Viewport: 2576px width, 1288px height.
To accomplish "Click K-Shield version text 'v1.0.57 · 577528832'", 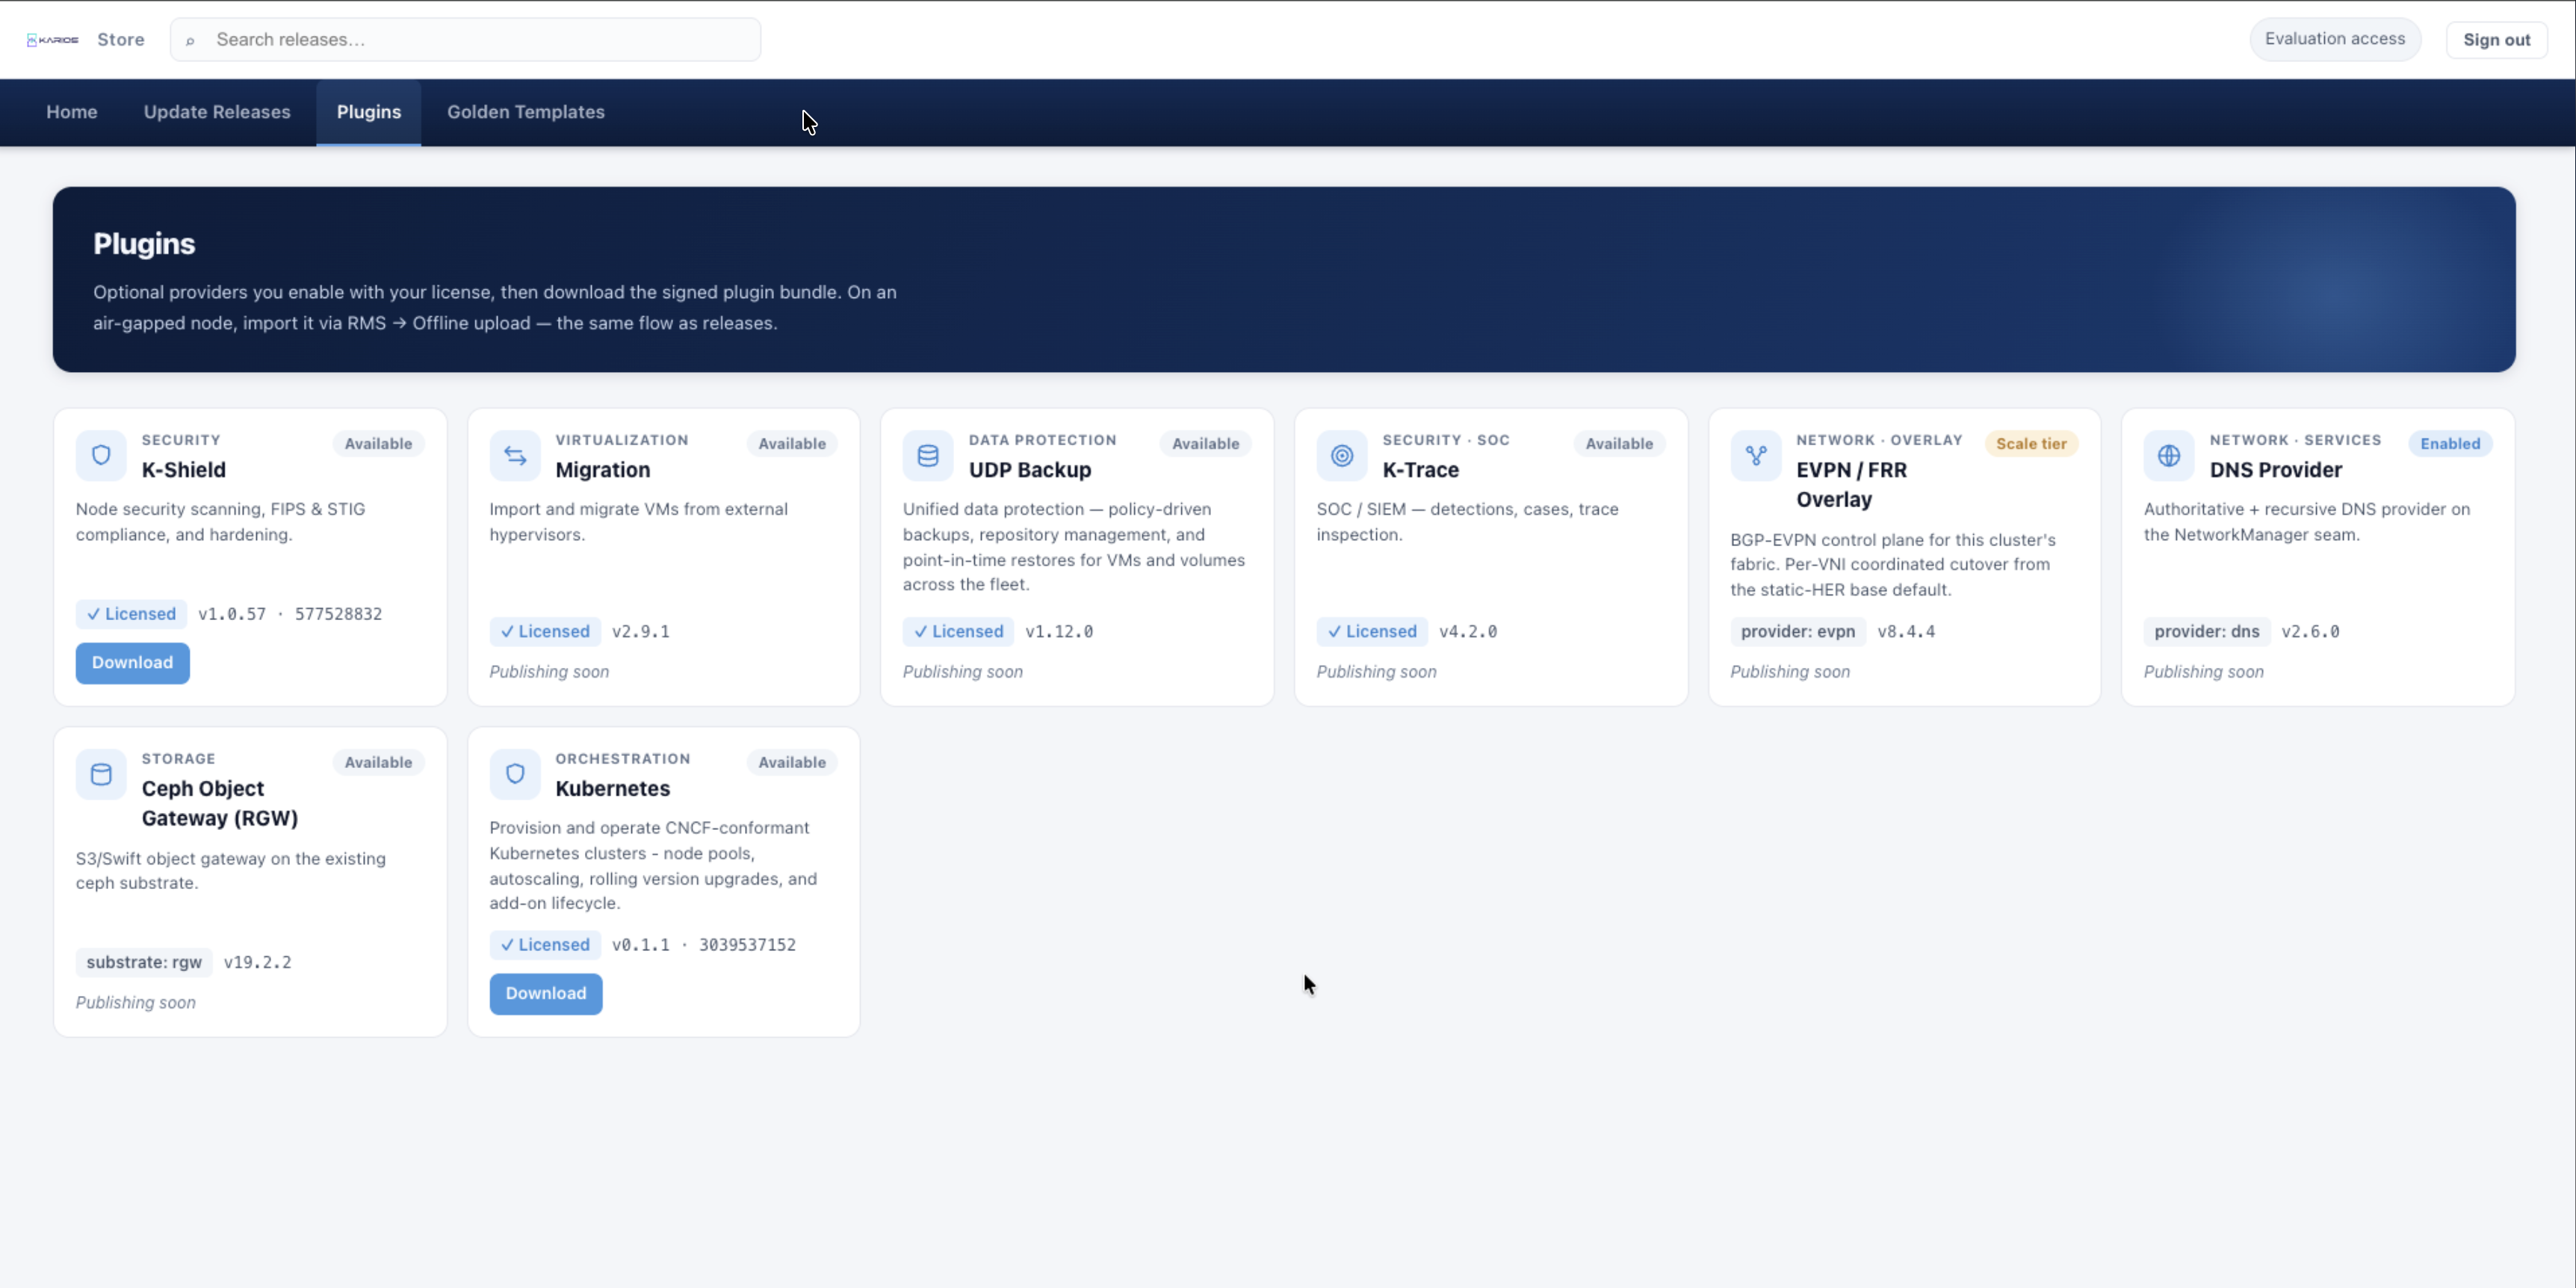I will (290, 614).
